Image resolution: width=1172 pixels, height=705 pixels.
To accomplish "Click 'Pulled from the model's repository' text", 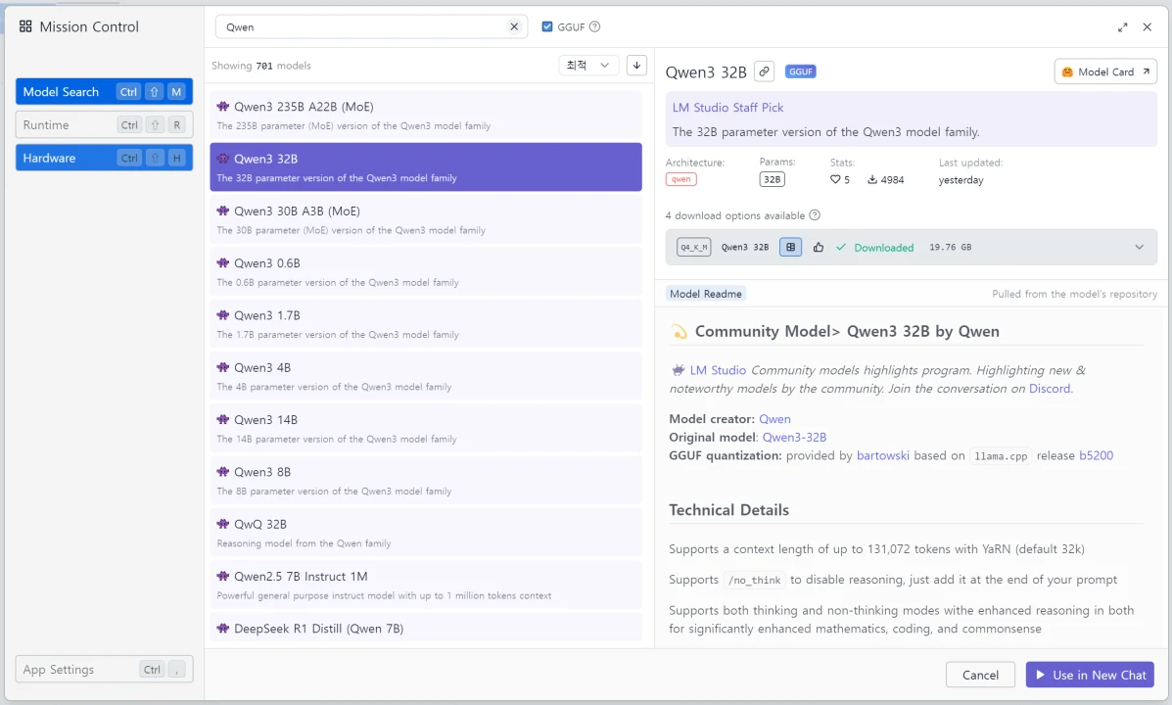I will [x=1074, y=294].
